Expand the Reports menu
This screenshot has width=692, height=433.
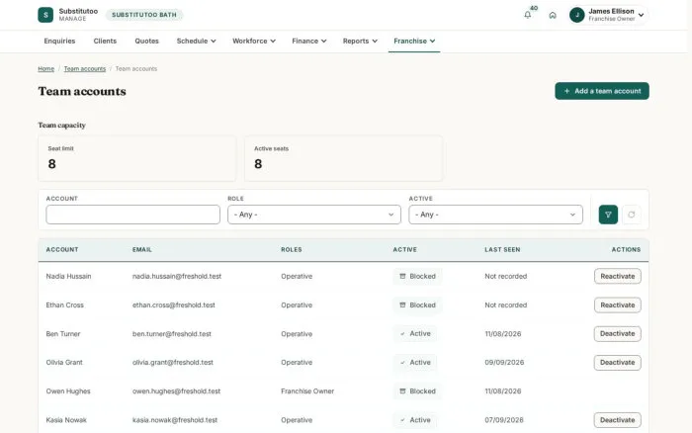(360, 42)
